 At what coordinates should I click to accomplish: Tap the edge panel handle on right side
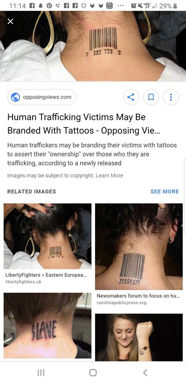click(185, 195)
